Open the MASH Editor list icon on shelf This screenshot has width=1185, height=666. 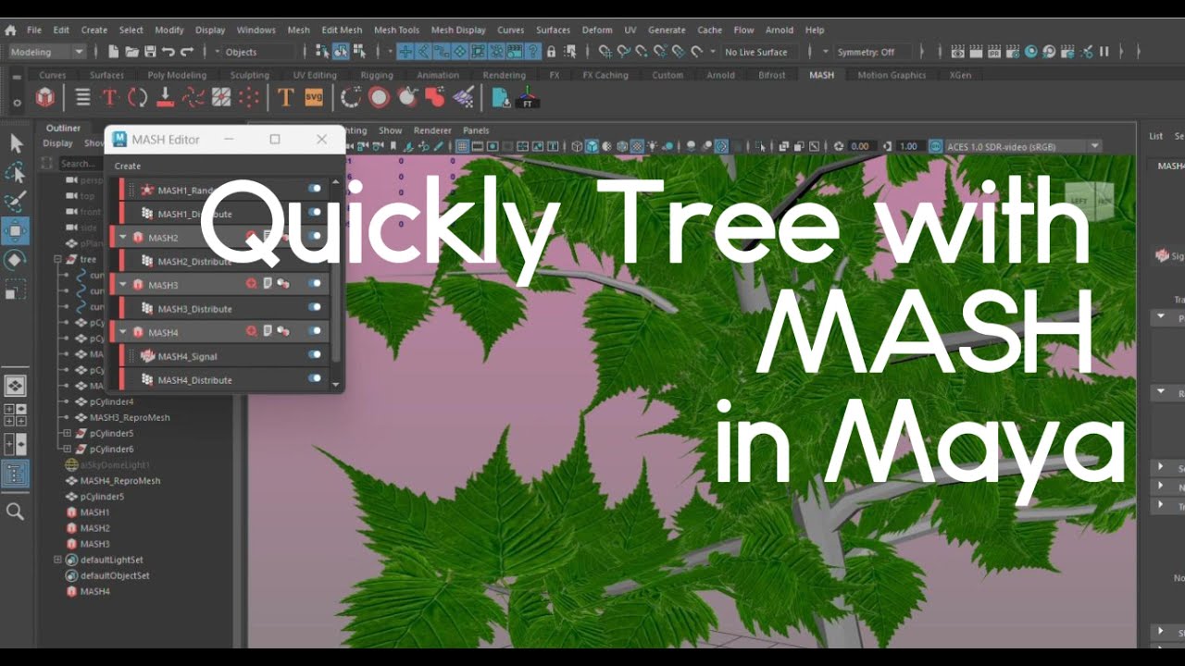coord(83,96)
